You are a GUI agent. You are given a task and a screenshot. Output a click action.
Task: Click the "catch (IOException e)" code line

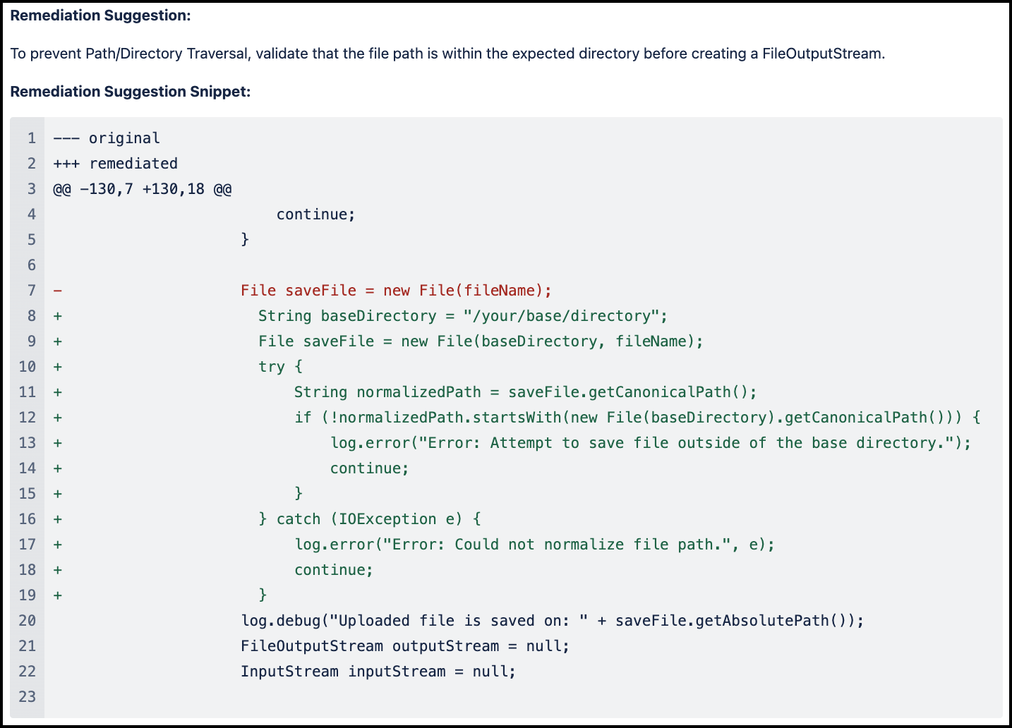pos(370,519)
